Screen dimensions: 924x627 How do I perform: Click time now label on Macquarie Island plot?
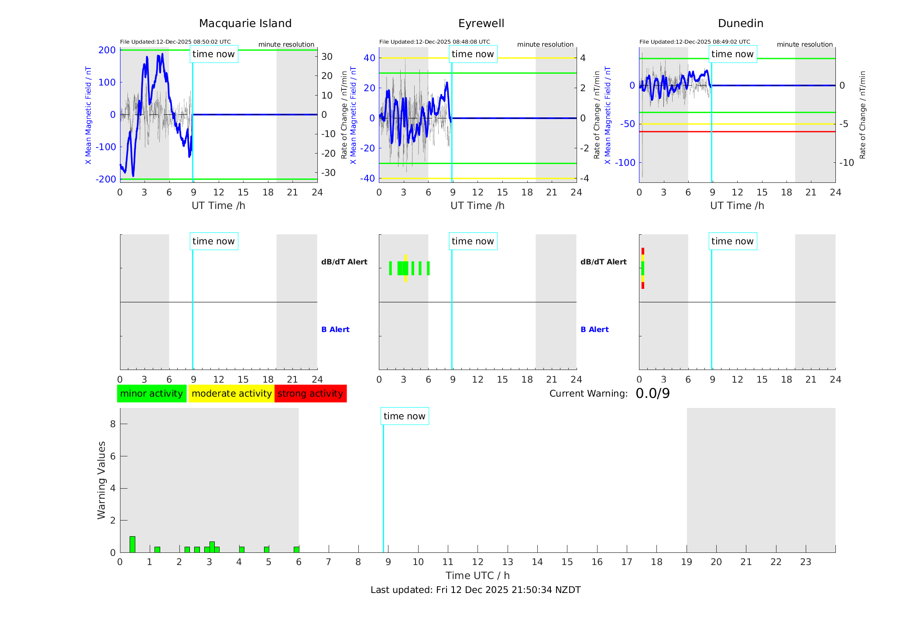213,54
